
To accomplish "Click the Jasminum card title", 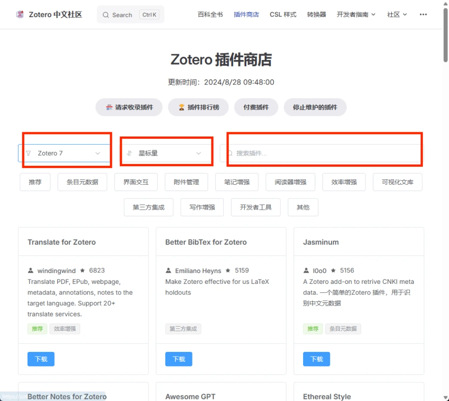I will [x=321, y=242].
